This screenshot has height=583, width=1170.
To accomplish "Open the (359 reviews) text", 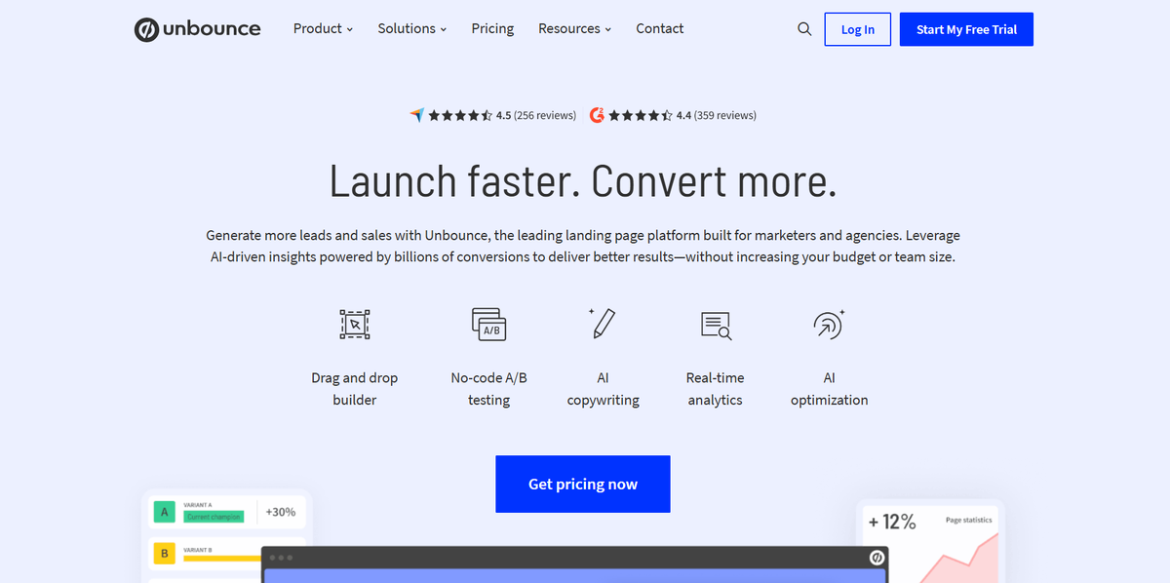I will click(725, 115).
